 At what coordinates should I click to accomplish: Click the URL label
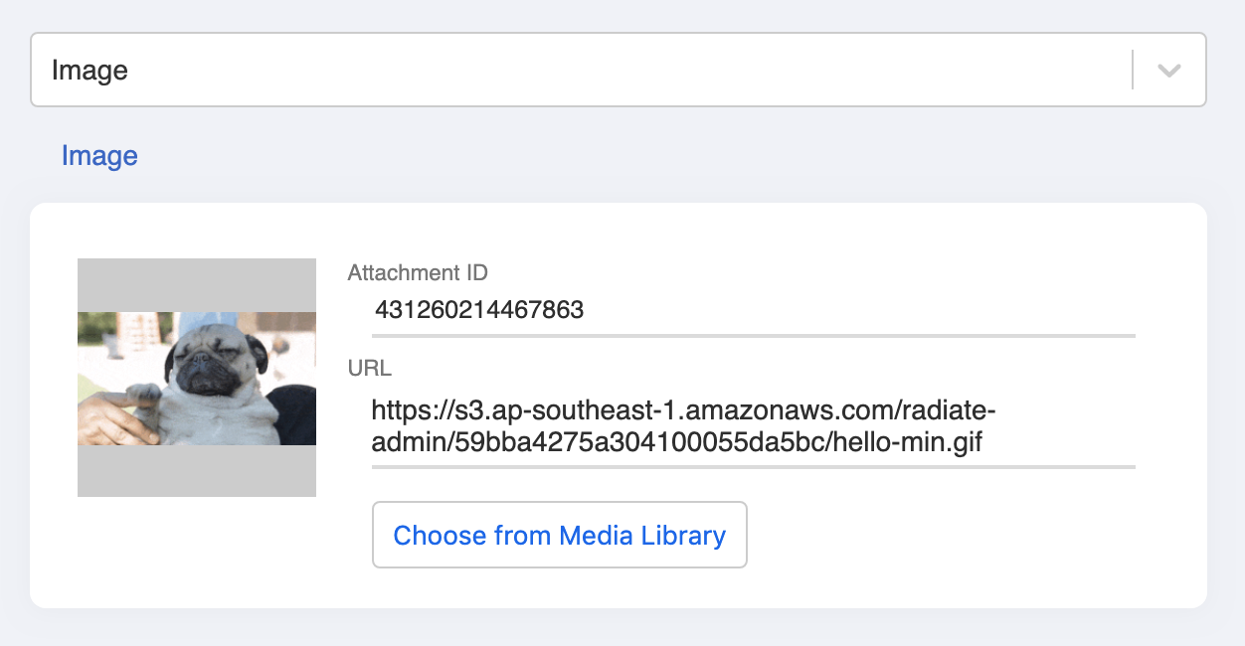(x=370, y=369)
